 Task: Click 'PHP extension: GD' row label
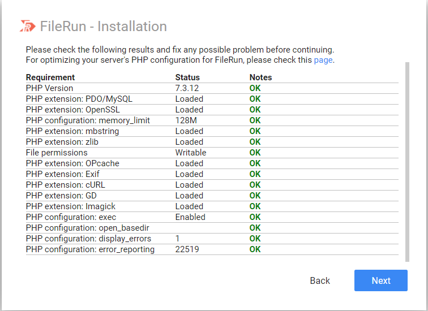coord(61,196)
